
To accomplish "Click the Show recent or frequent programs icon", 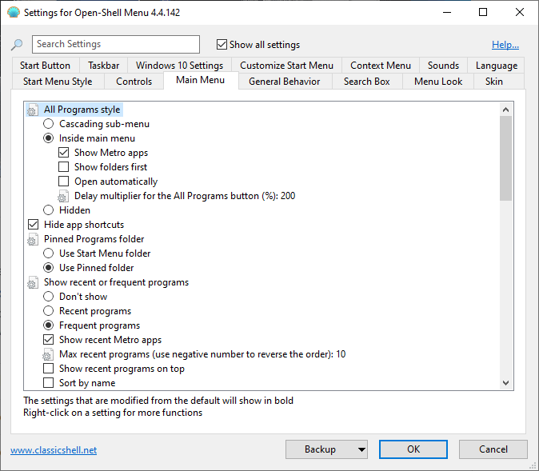I will point(33,282).
